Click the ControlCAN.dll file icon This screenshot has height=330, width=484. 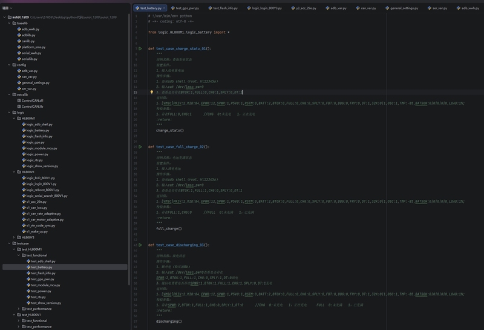[18, 100]
